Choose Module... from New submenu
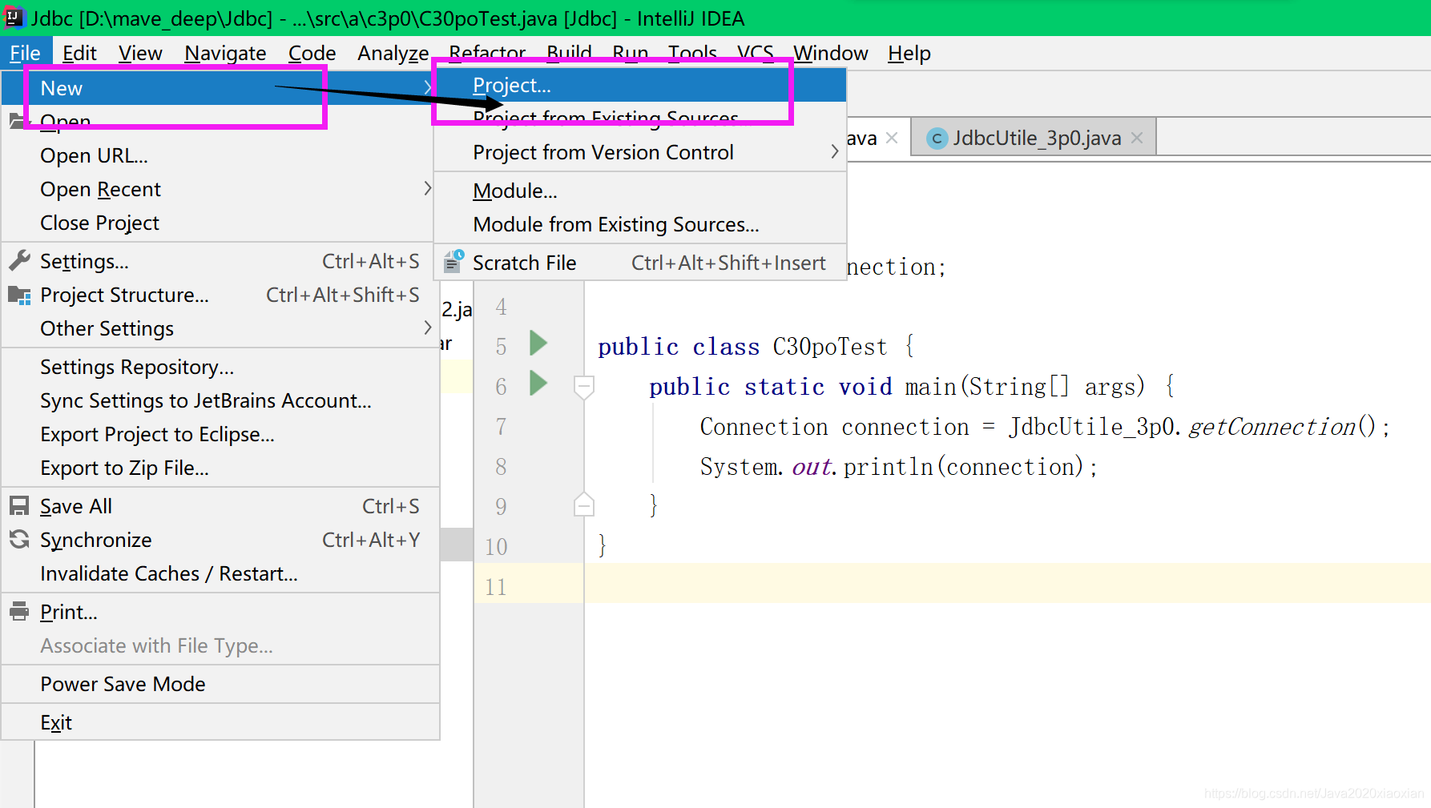 click(x=640, y=191)
